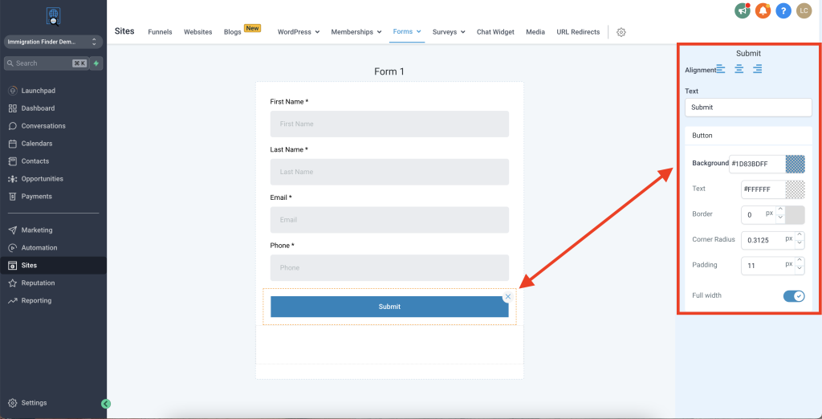Collapse the sidebar with green arrow icon

click(106, 404)
